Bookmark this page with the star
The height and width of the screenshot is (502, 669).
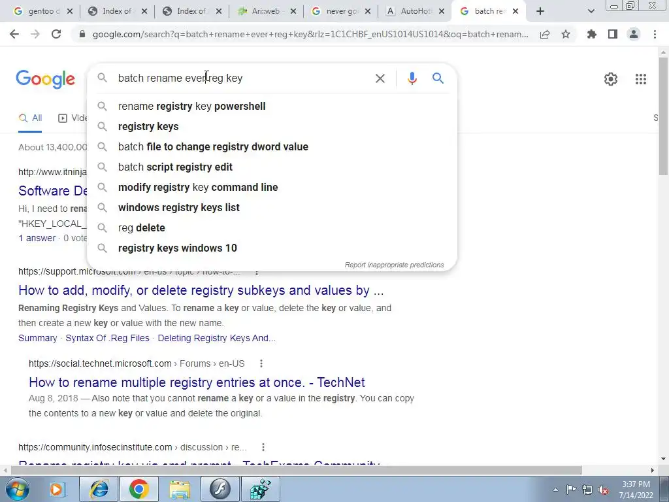coord(566,34)
